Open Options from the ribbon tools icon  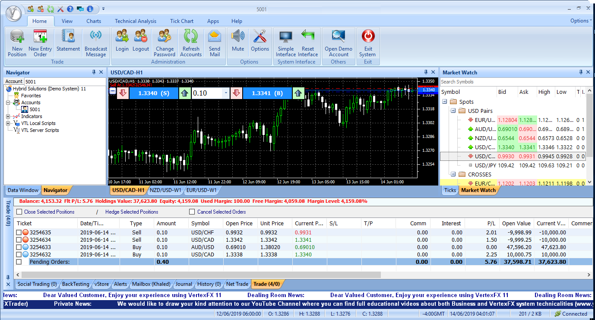click(x=260, y=41)
